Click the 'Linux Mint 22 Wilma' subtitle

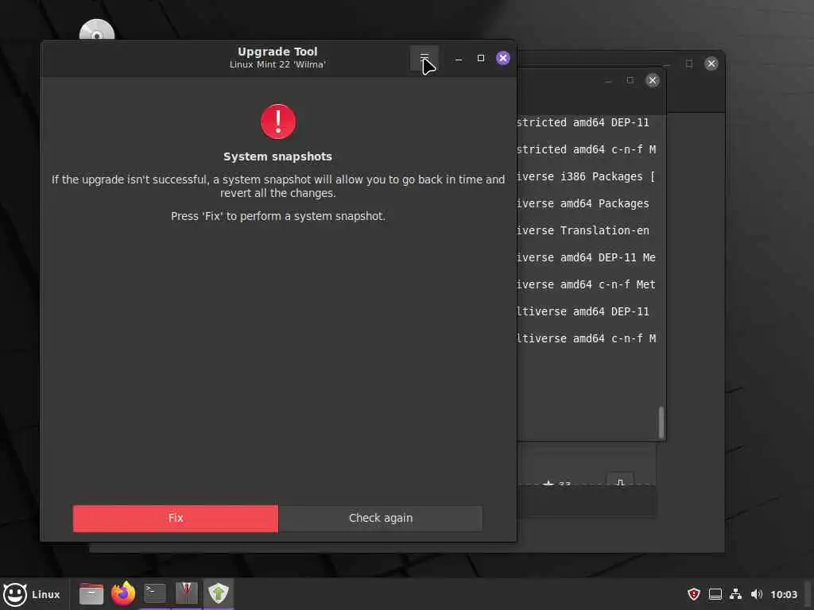click(277, 65)
